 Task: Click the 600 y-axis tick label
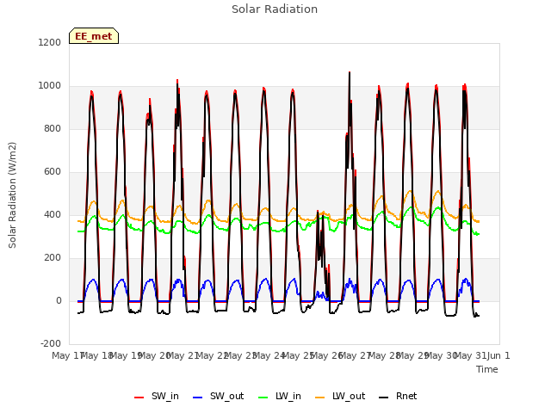click(53, 172)
